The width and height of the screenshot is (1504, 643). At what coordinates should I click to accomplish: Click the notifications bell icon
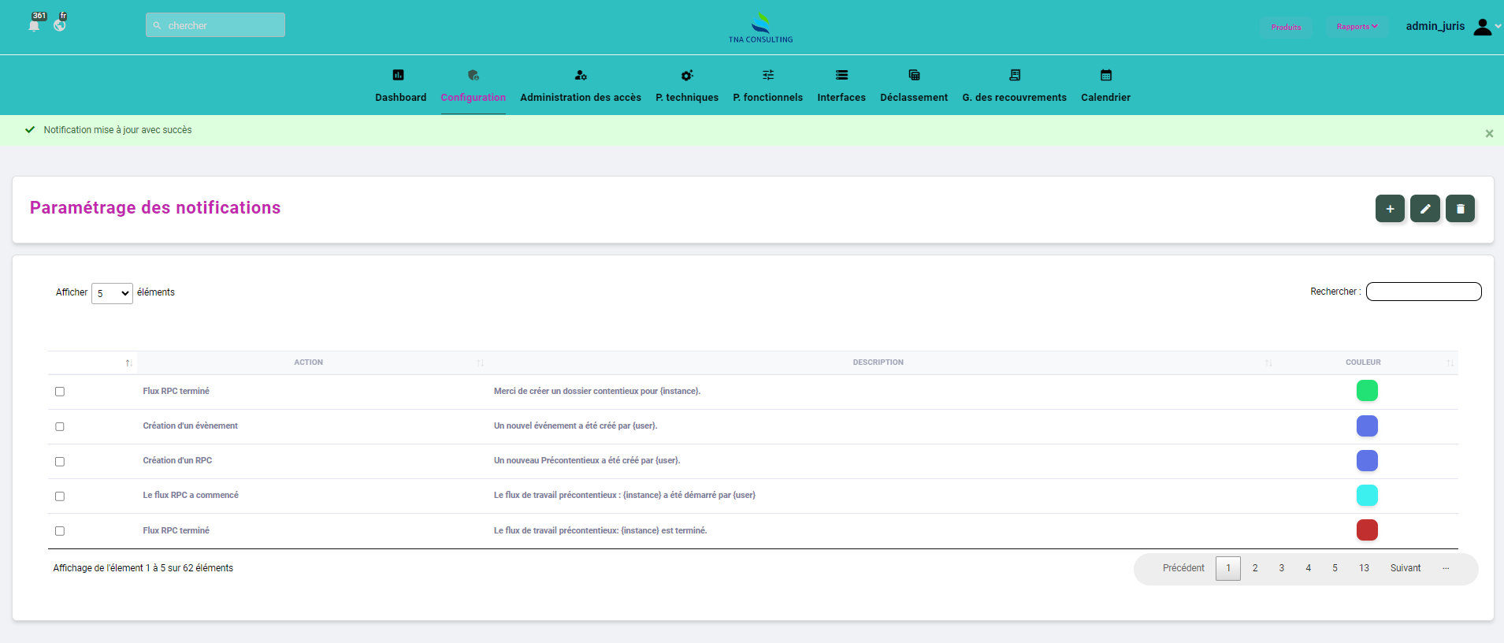pyautogui.click(x=34, y=25)
